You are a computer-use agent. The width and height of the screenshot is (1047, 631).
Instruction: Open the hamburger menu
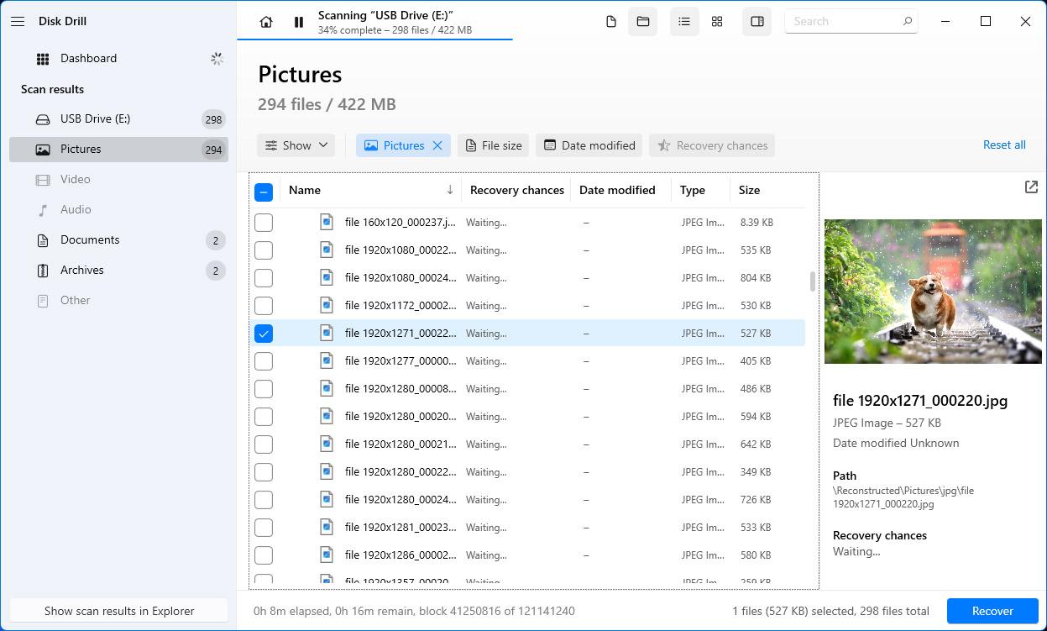(18, 22)
